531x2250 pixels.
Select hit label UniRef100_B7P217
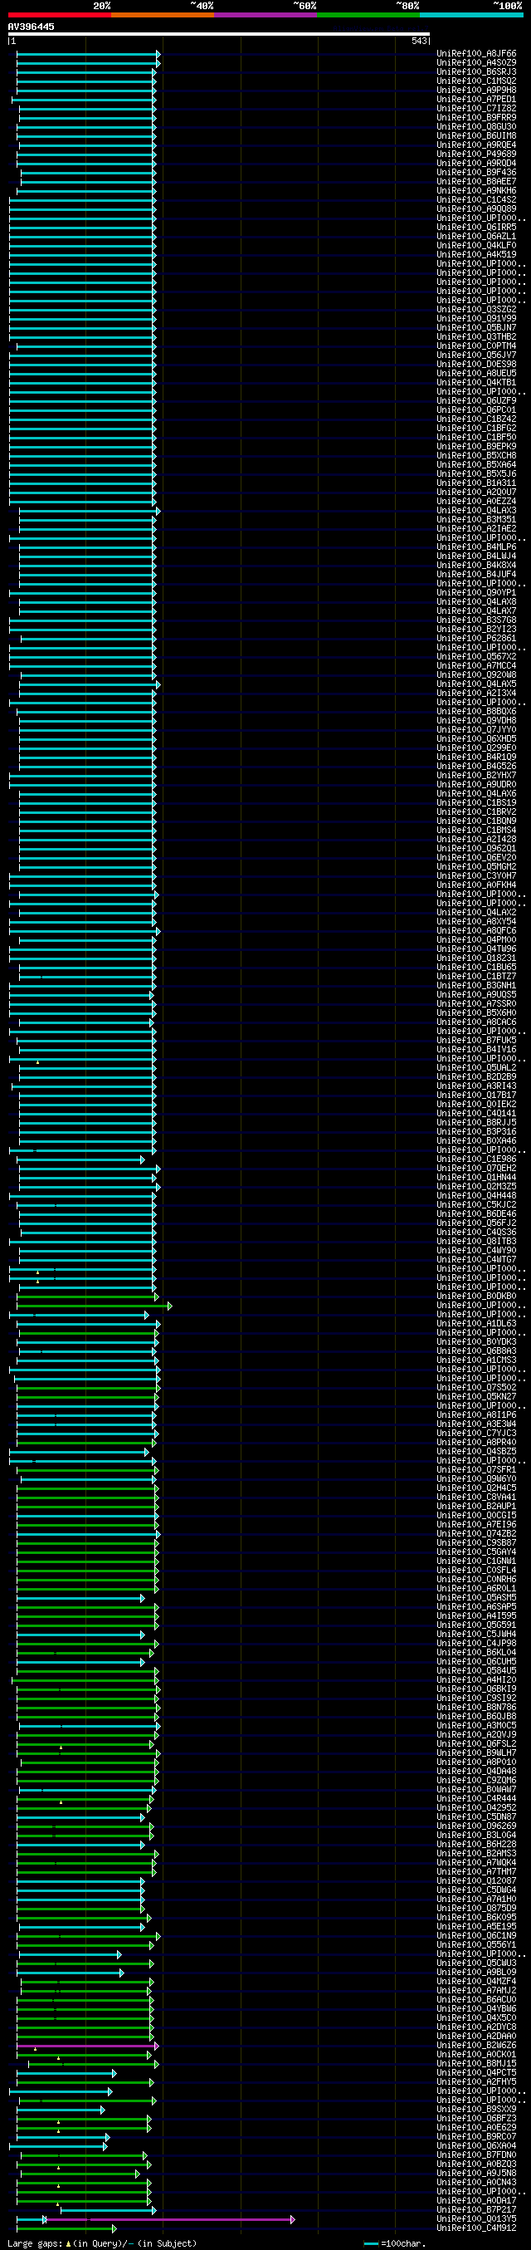[x=476, y=2210]
